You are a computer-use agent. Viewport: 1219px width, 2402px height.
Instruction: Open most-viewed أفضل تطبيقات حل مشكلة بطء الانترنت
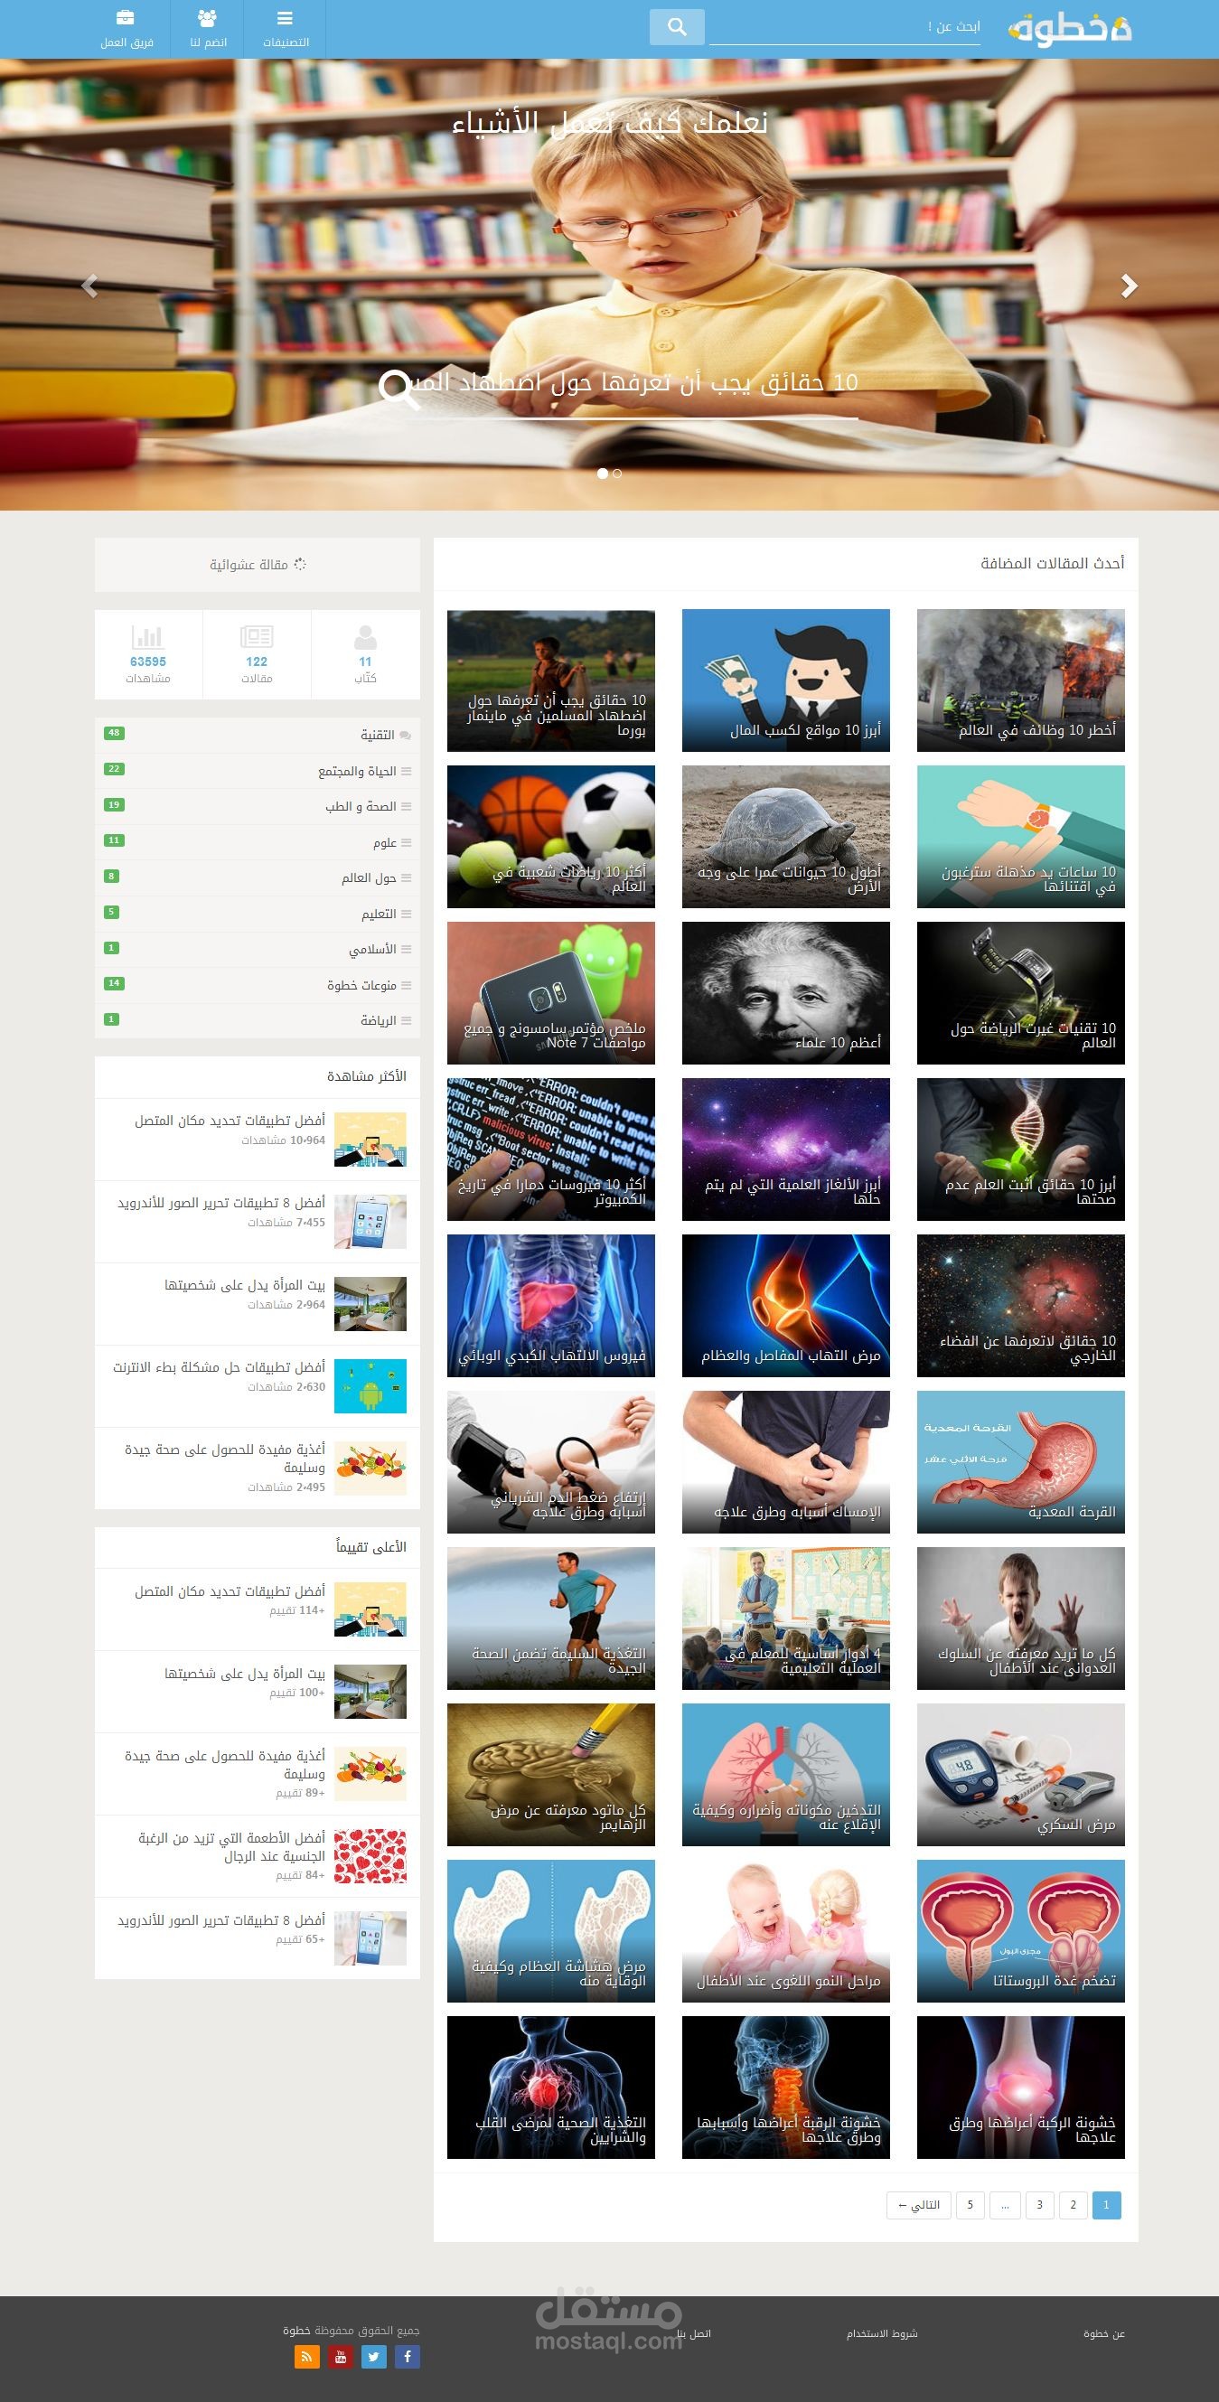click(x=220, y=1367)
